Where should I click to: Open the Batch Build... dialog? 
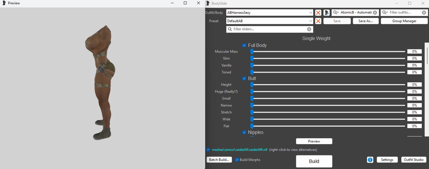click(219, 160)
